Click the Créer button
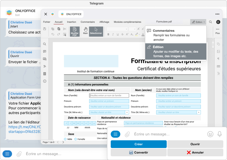This screenshot has width=227, height=160. click(138, 144)
